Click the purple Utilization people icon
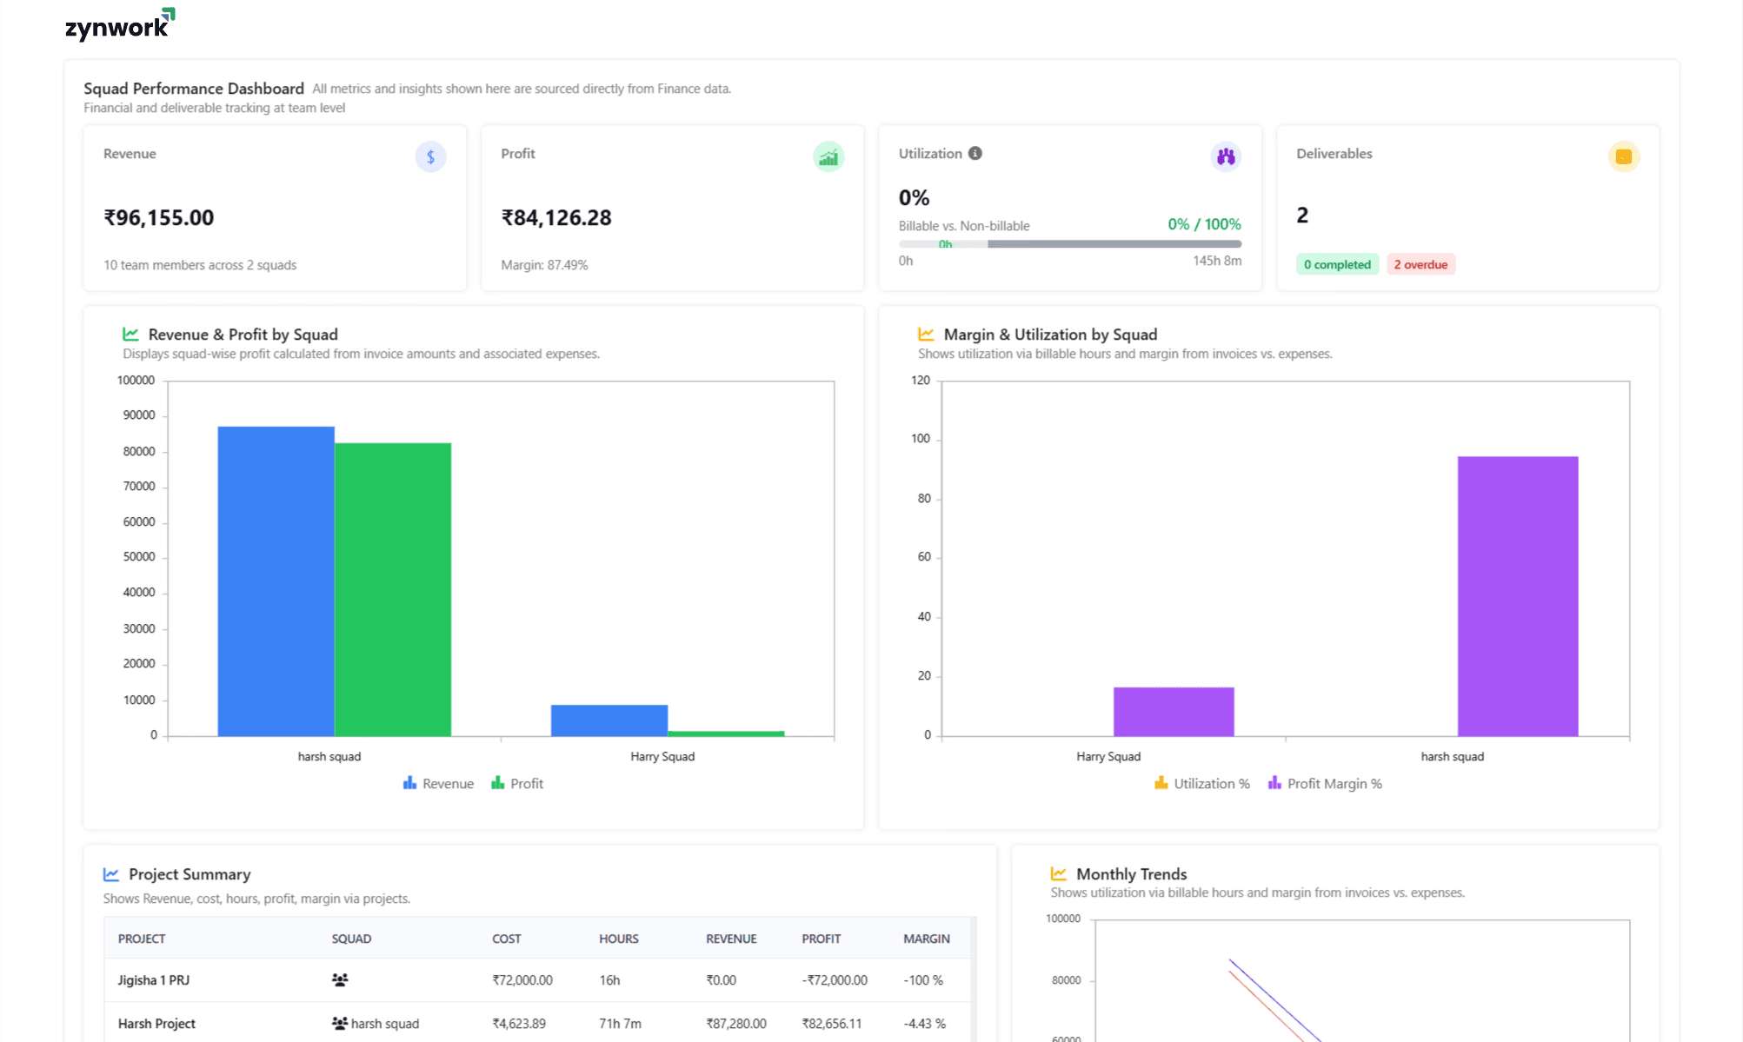The height and width of the screenshot is (1042, 1743). tap(1226, 157)
